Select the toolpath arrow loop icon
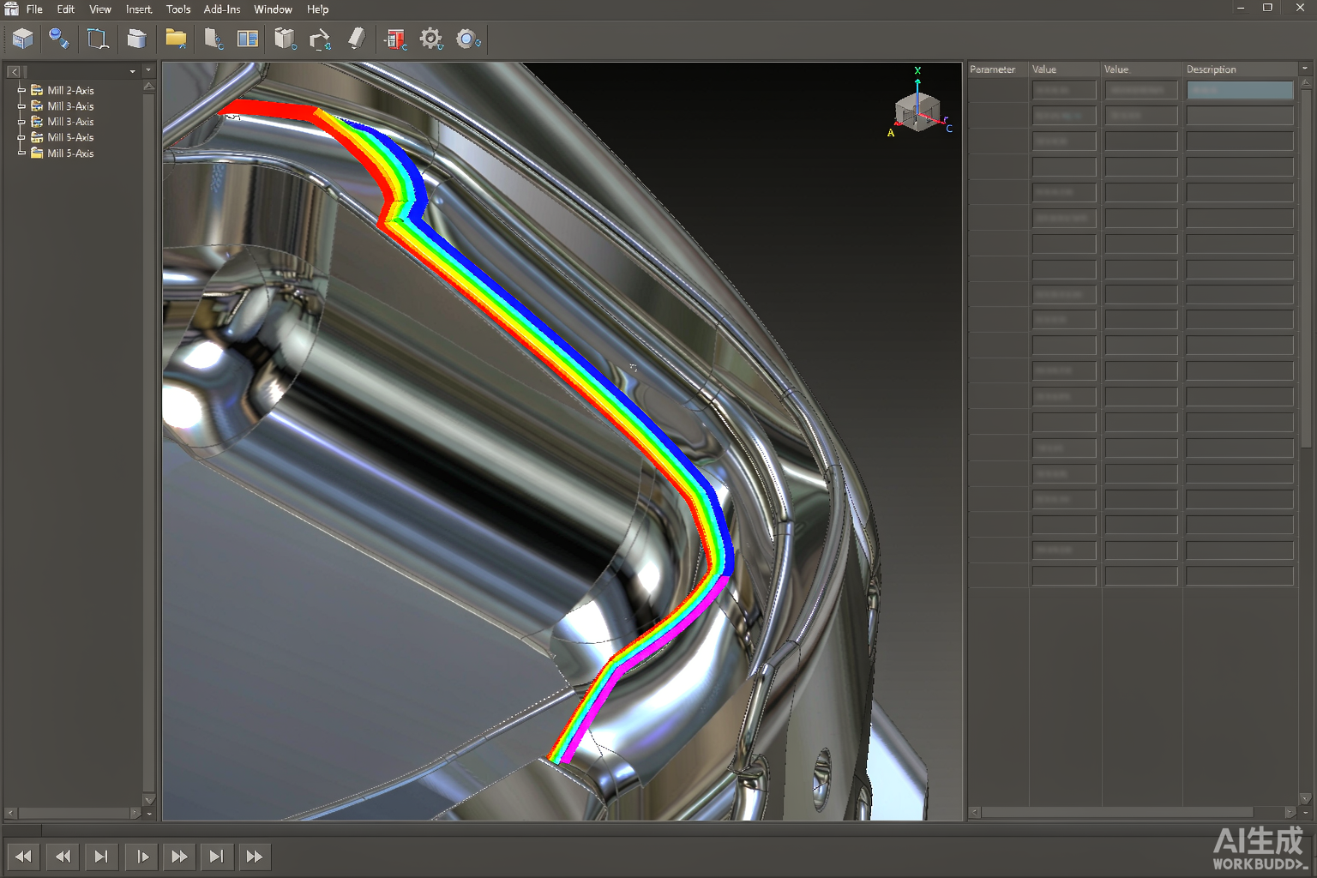This screenshot has height=878, width=1317. (x=320, y=39)
